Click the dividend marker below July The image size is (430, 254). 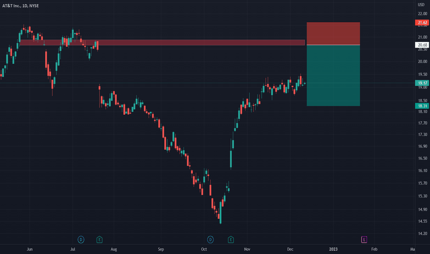point(81,240)
